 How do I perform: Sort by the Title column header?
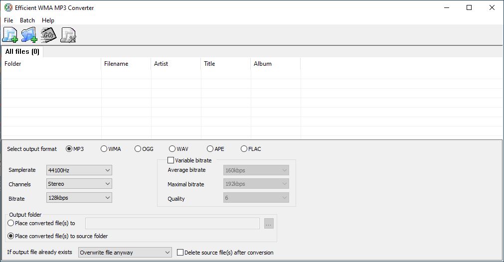tap(226, 64)
